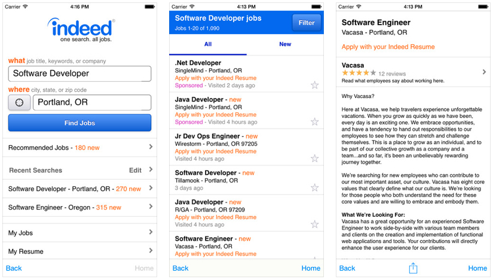Edit the Recent Searches list
Screen dimensions: 493x279
click(x=135, y=170)
